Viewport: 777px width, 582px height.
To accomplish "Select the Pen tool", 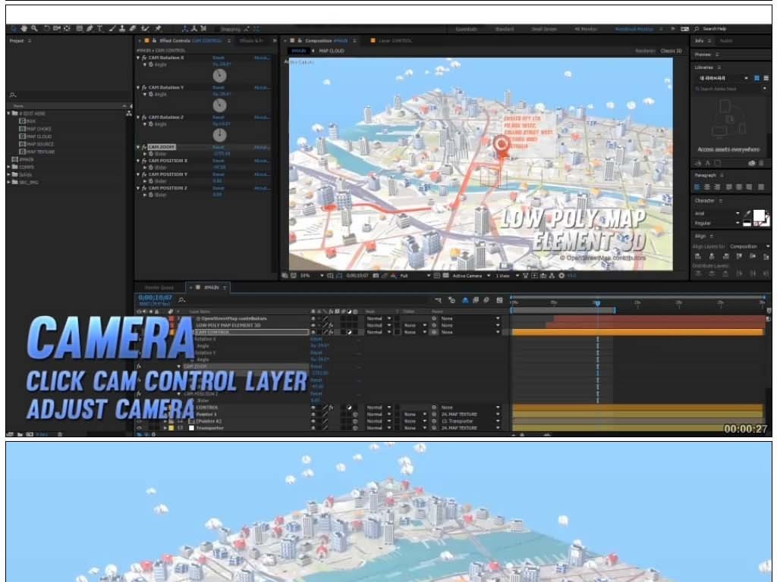I will [x=90, y=29].
